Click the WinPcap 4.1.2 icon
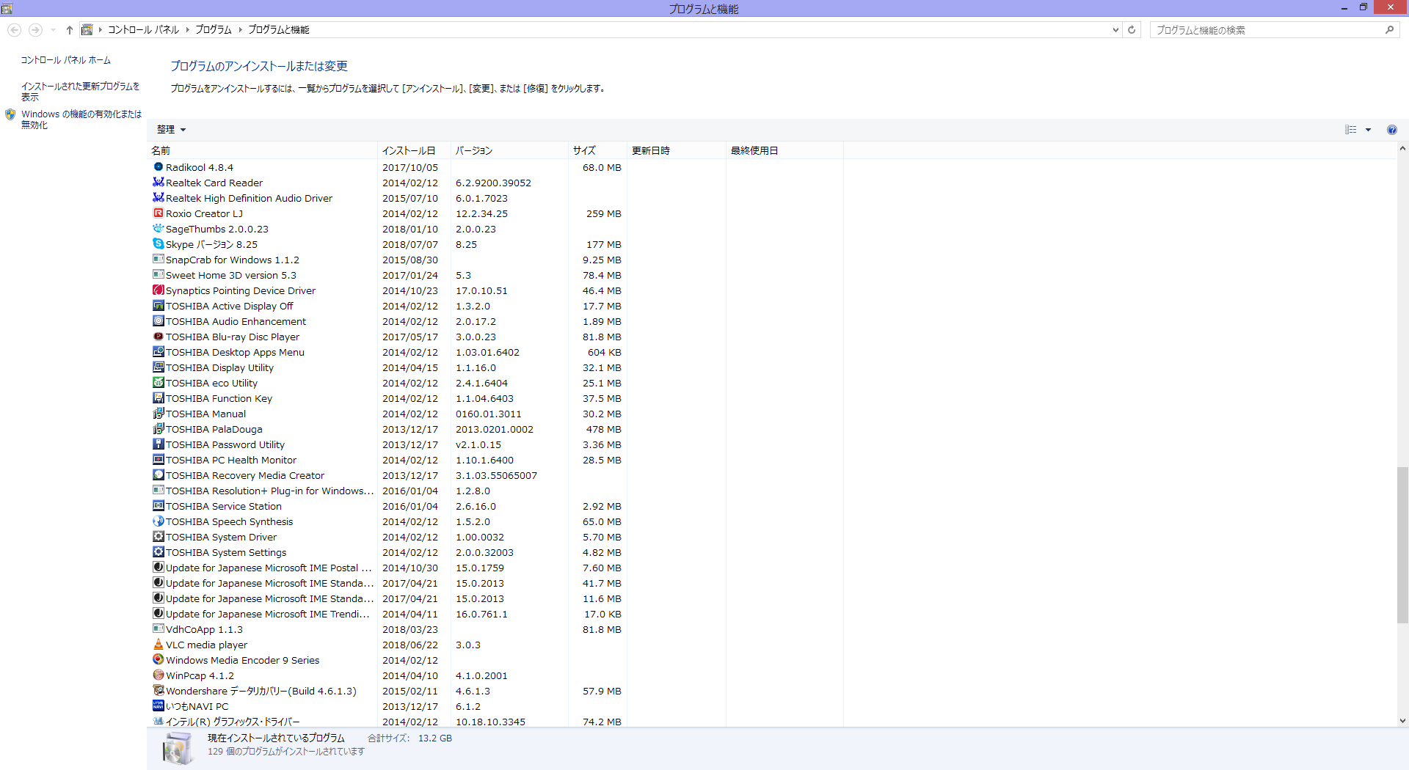The width and height of the screenshot is (1409, 770). pyautogui.click(x=158, y=675)
